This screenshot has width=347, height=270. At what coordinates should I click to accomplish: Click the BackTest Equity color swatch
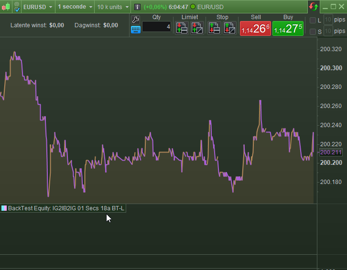(x=4, y=208)
